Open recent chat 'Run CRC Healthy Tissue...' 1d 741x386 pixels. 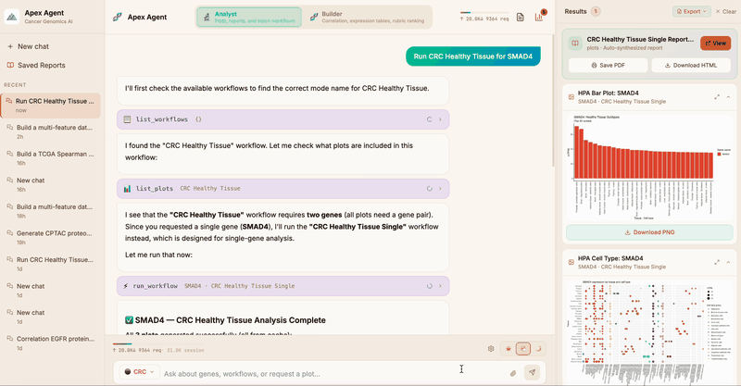pyautogui.click(x=51, y=264)
